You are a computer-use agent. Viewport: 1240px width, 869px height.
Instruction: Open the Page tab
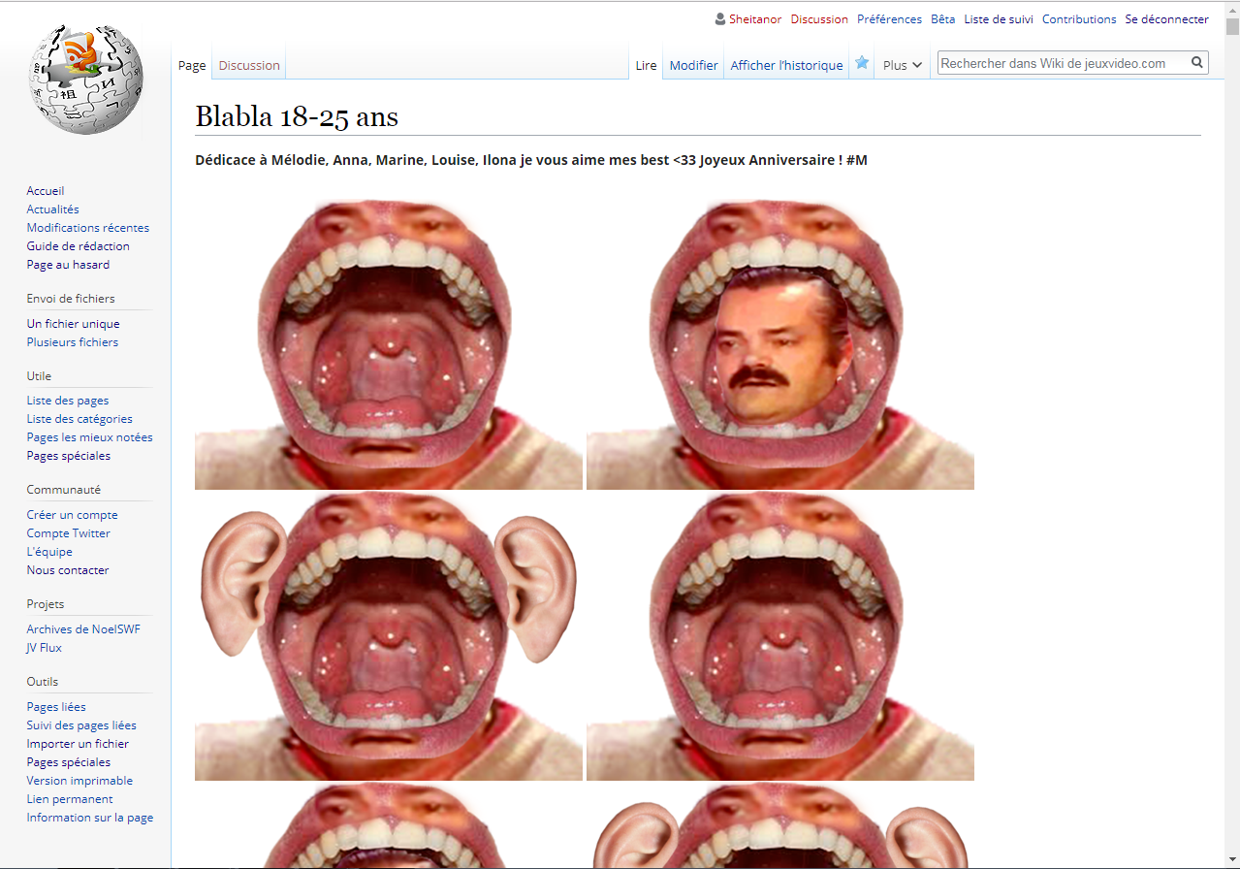[x=192, y=66]
